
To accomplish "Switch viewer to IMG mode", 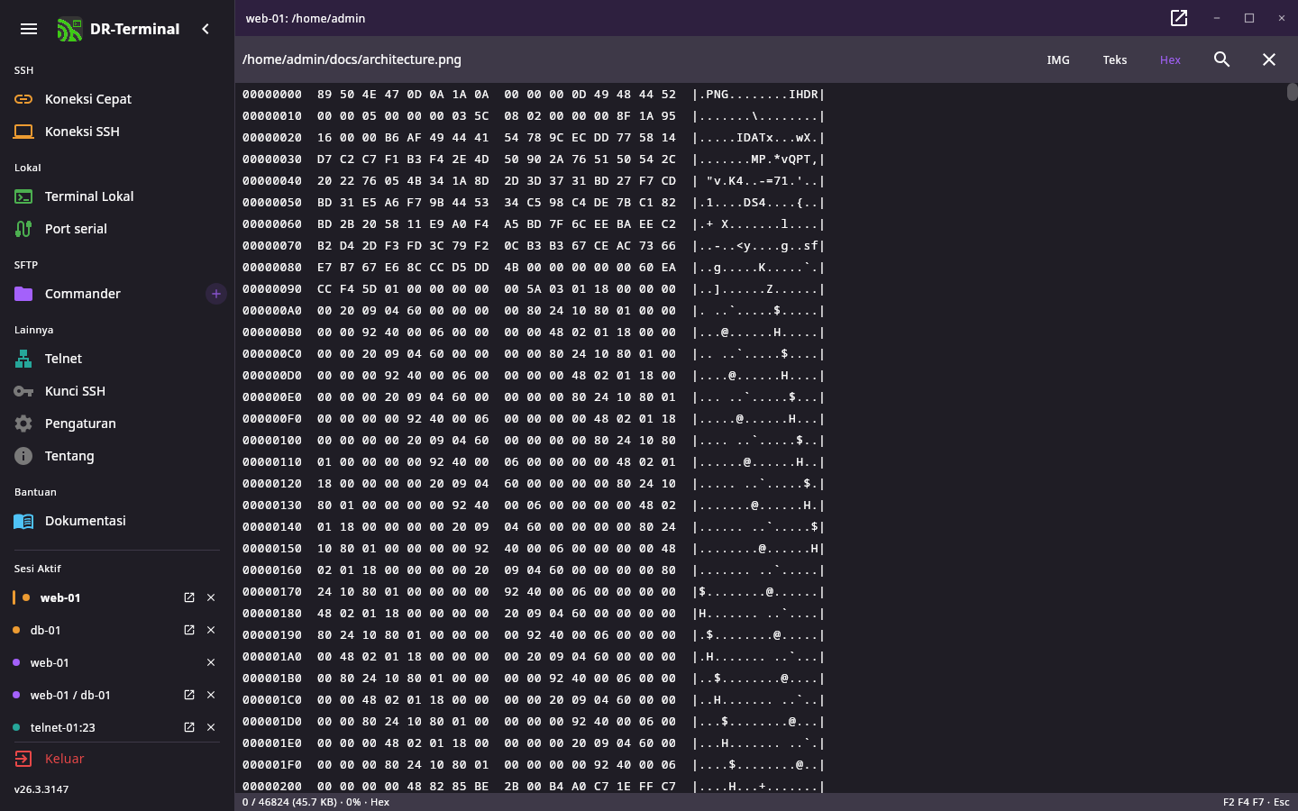I will pyautogui.click(x=1058, y=59).
